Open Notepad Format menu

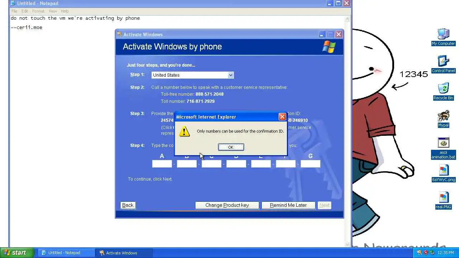(x=38, y=11)
